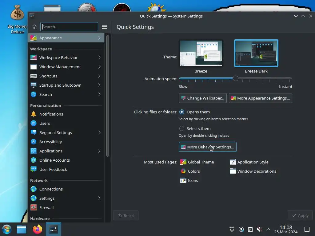The width and height of the screenshot is (315, 236).
Task: Click the updates tray icon
Action: click(x=241, y=229)
